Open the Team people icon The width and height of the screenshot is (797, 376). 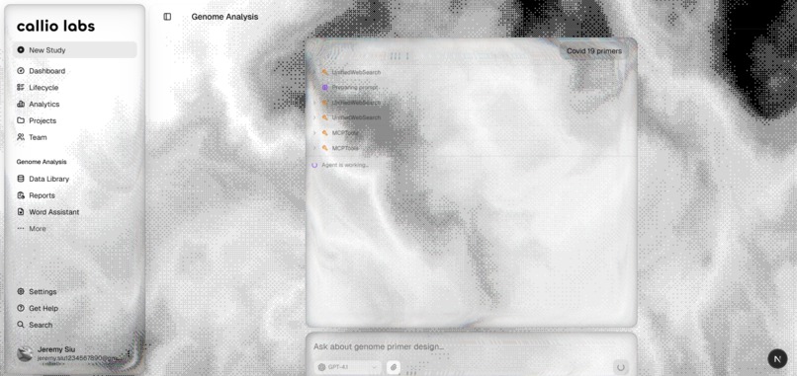point(21,137)
